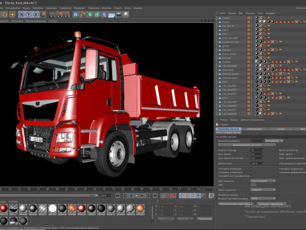Go to start of animation

[118, 195]
